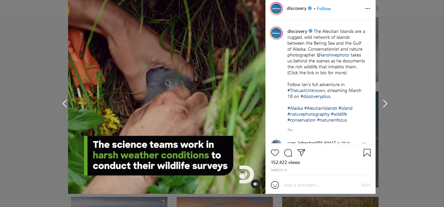
Task: Open the #AleutianIslands hashtag
Action: (321, 108)
